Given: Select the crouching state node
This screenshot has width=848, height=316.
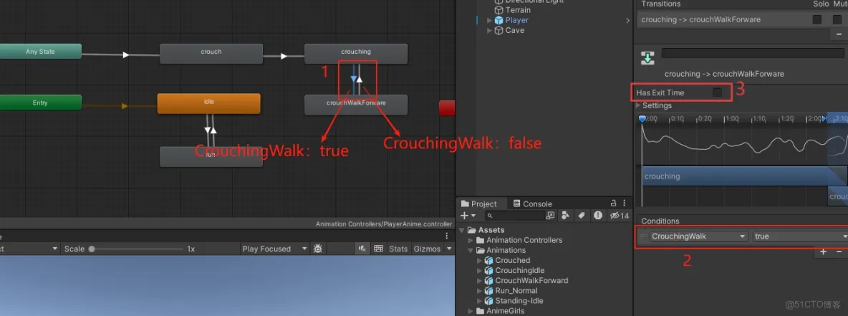Looking at the screenshot, I should click(355, 54).
